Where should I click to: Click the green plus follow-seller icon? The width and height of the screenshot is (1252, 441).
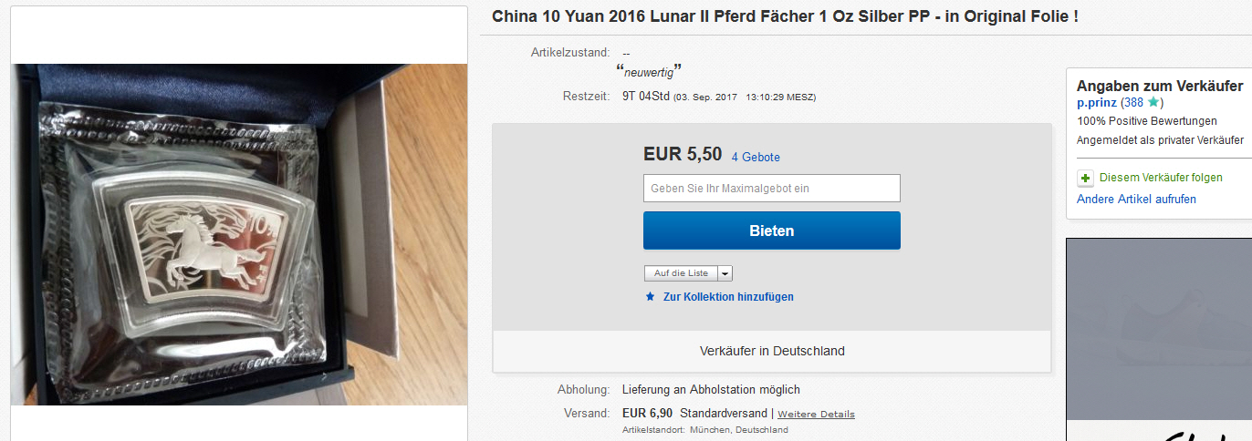pyautogui.click(x=1085, y=178)
